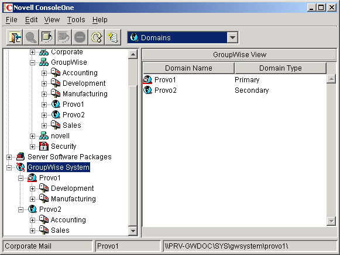The image size is (340, 255).
Task: Click the Corporate Mail status bar field
Action: (x=48, y=246)
